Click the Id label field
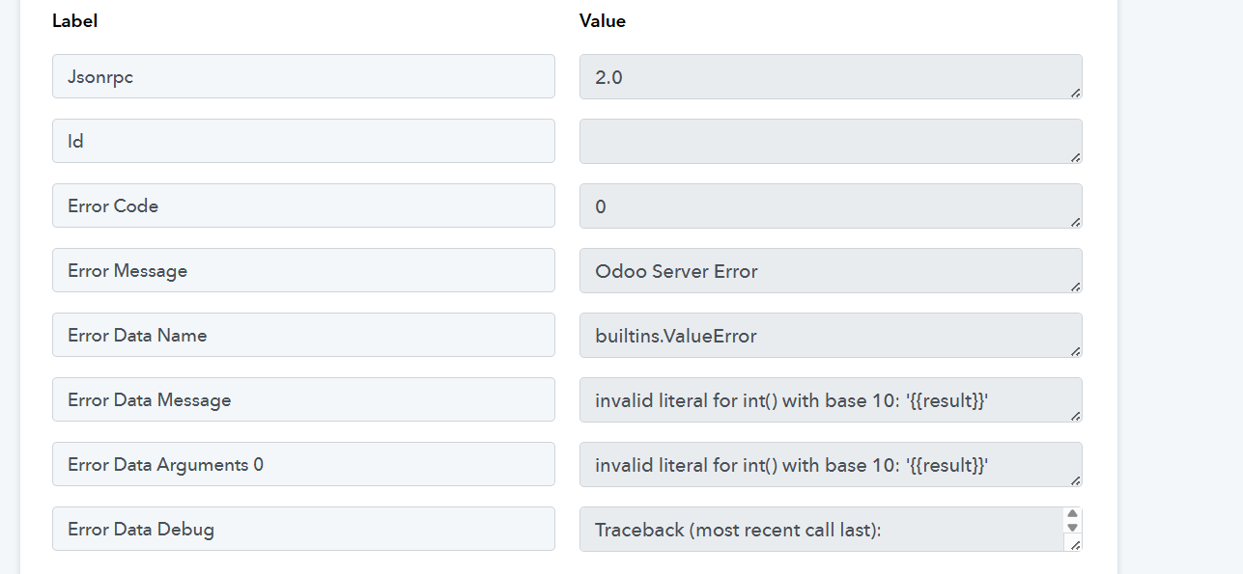Image resolution: width=1243 pixels, height=574 pixels. click(x=303, y=141)
